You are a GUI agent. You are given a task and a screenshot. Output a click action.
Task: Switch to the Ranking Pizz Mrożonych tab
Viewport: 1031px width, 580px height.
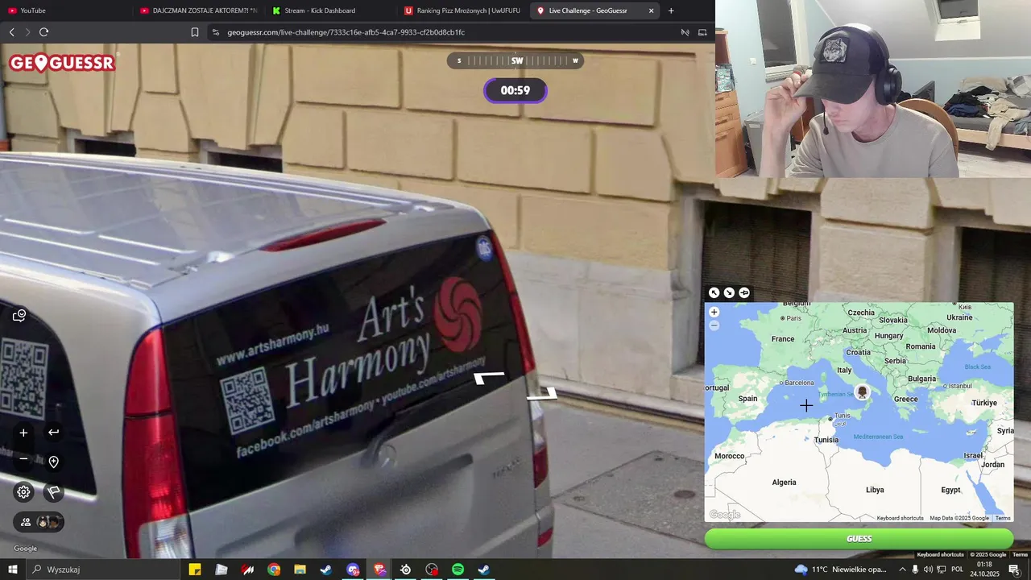[x=462, y=10]
